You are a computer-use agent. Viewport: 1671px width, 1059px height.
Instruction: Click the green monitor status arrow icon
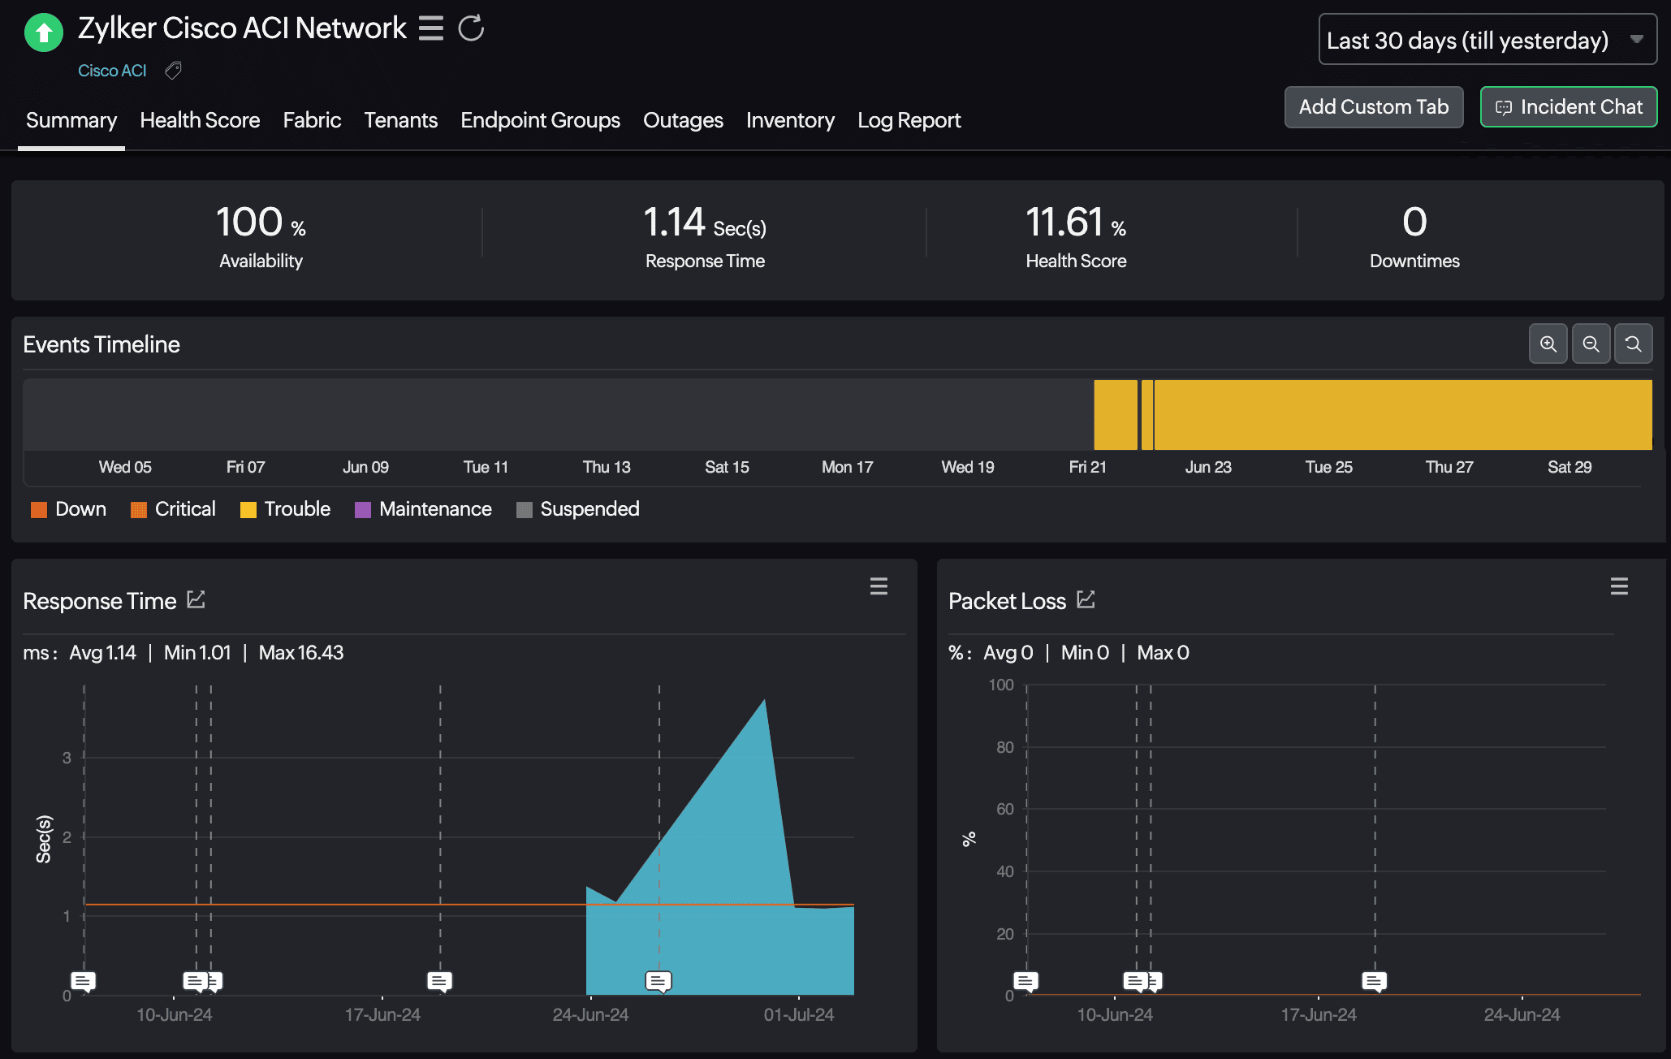tap(44, 32)
